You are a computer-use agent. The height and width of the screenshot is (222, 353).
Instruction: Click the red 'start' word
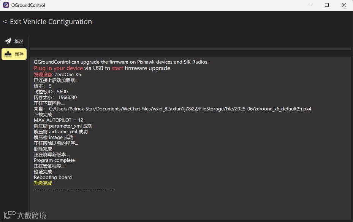117,68
